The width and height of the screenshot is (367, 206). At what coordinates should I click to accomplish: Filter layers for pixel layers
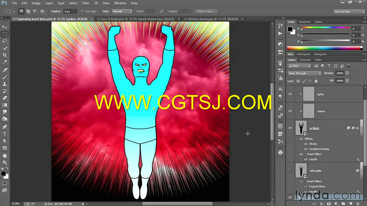(x=316, y=66)
